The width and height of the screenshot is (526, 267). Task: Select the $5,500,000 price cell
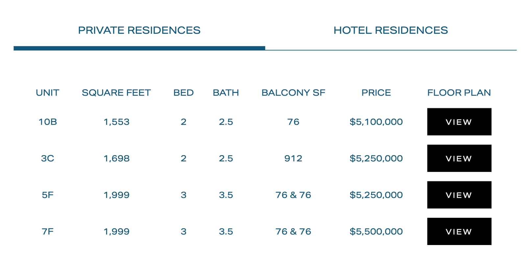(x=376, y=232)
